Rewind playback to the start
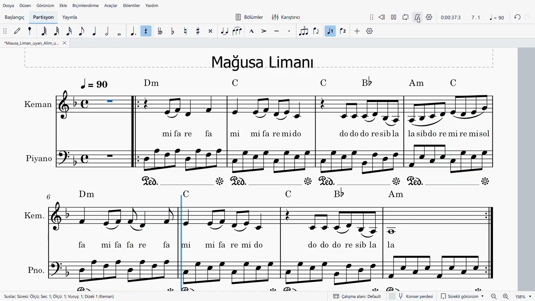The height and width of the screenshot is (301, 535). pyautogui.click(x=382, y=17)
